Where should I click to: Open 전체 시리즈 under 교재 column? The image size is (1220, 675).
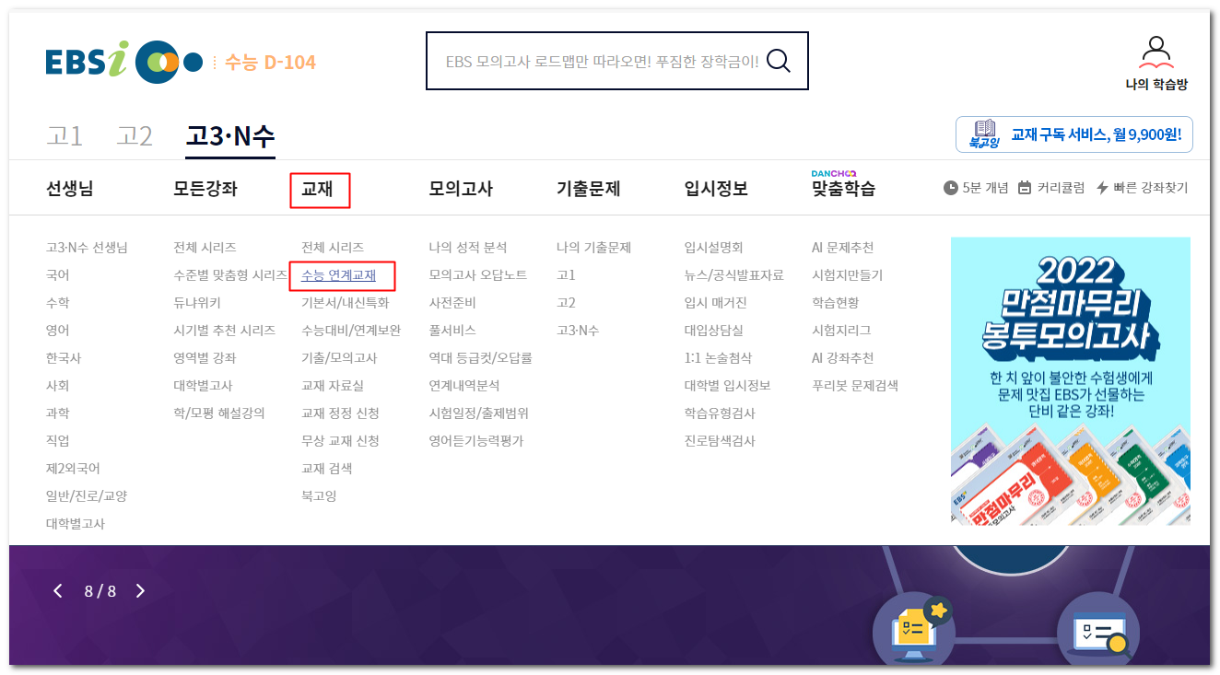click(333, 248)
